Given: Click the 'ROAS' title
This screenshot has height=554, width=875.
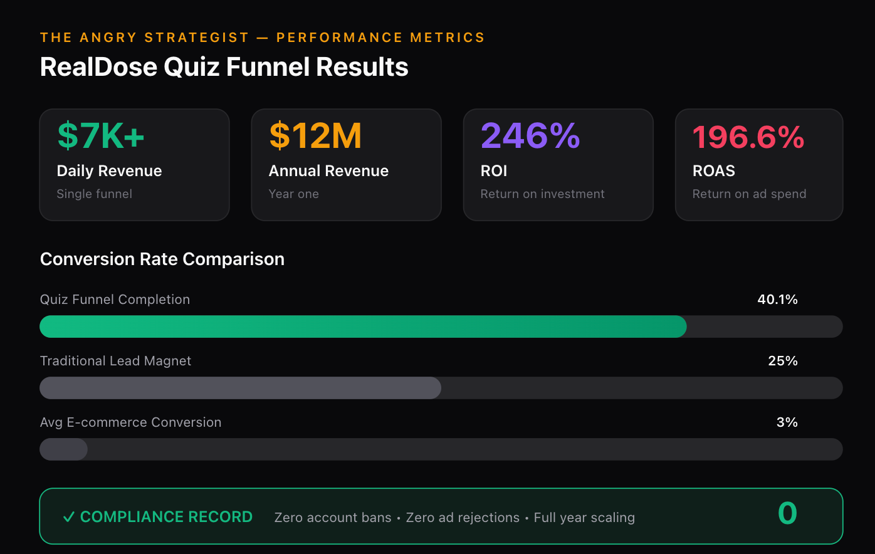Looking at the screenshot, I should tap(714, 171).
